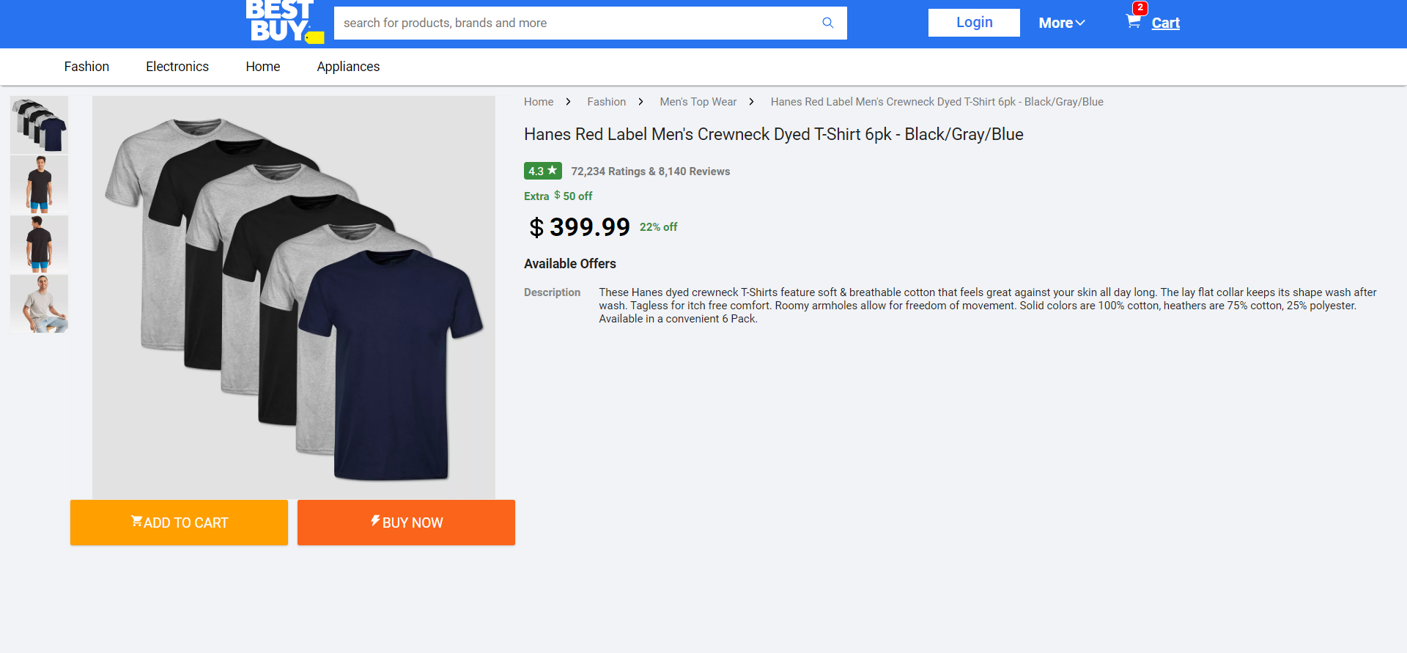
Task: Click the Best Buy logo
Action: [x=284, y=22]
